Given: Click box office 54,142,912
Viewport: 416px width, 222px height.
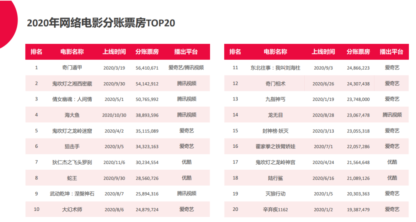Looking at the screenshot, I should (x=147, y=84).
